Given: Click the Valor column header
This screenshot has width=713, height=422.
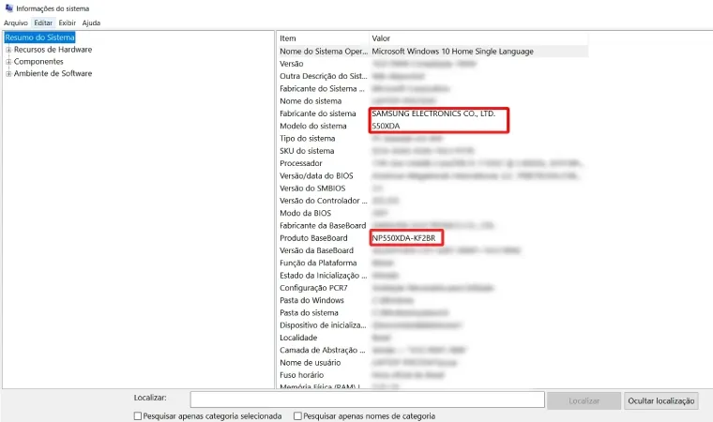Looking at the screenshot, I should [x=478, y=38].
